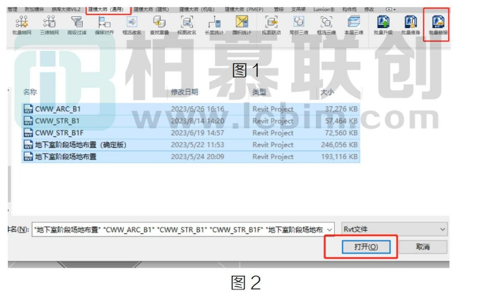Click the date 2023/6/26 16:16

pos(197,109)
